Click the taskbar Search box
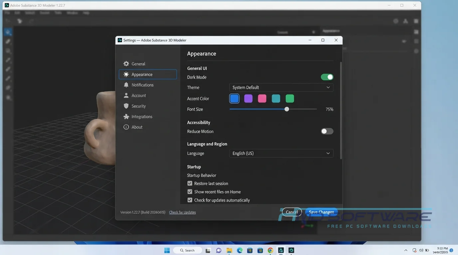Viewport: 458px width, 255px height. (187, 250)
